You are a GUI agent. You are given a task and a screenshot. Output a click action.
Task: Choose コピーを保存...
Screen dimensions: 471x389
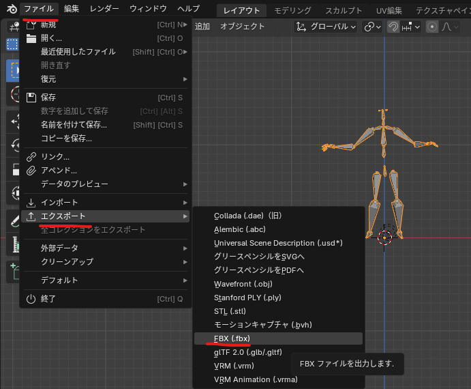pos(106,139)
